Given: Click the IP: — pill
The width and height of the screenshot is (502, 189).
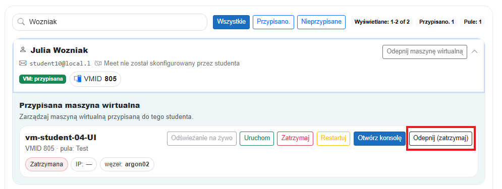Looking at the screenshot, I should click(x=84, y=164).
